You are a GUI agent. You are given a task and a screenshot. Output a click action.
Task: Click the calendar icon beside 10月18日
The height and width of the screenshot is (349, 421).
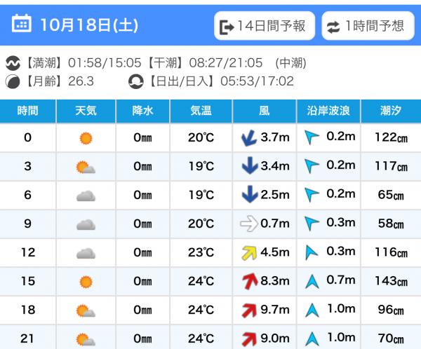tap(22, 25)
